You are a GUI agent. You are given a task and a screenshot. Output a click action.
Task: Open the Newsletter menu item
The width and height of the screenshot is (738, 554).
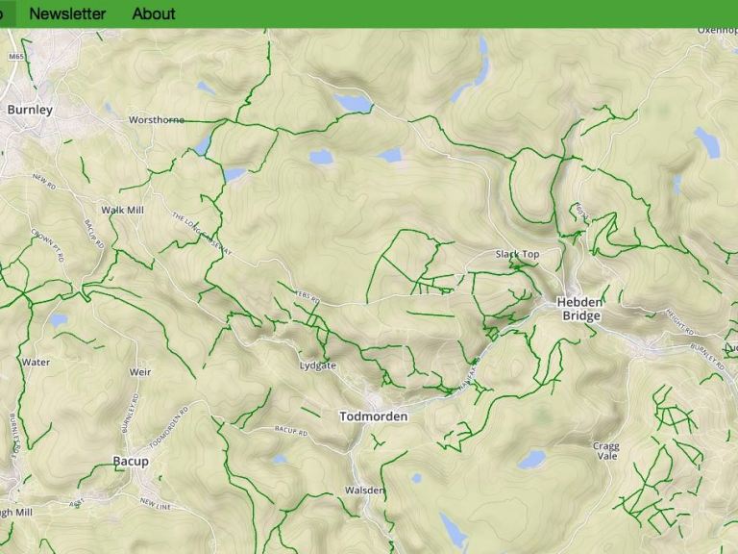(x=67, y=13)
